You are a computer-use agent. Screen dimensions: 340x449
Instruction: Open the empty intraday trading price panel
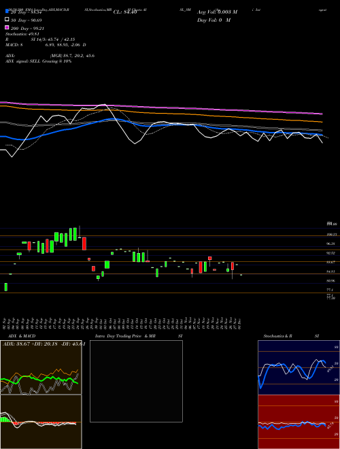click(x=136, y=381)
